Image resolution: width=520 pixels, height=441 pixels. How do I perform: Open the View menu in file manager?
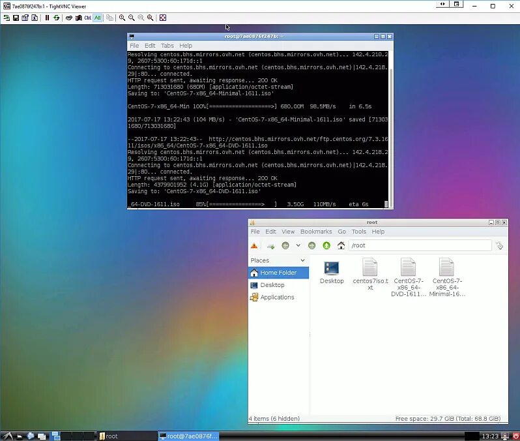click(288, 232)
